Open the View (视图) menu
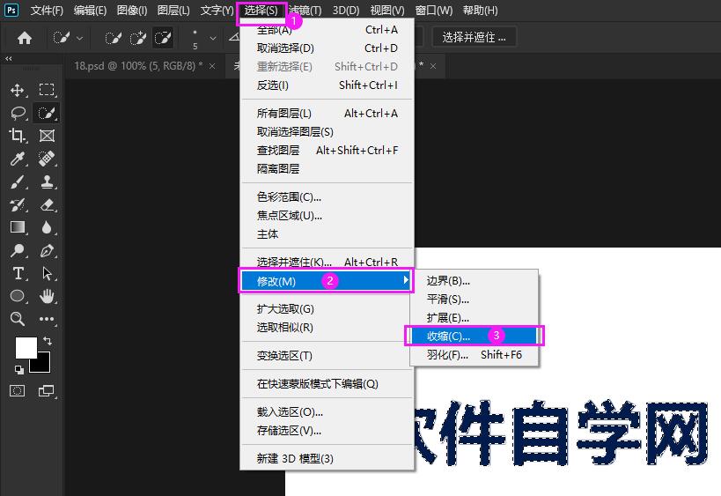 pos(387,10)
